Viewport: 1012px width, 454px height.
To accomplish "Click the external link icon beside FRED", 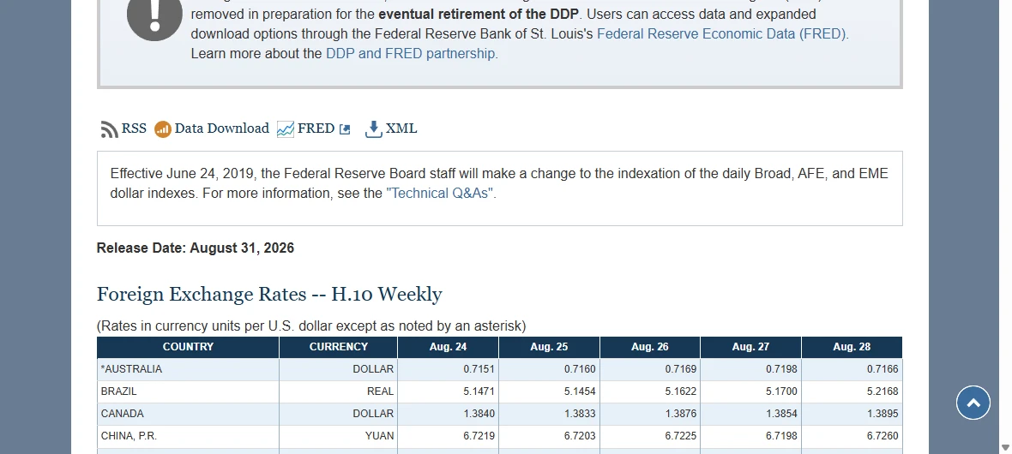I will [x=345, y=129].
